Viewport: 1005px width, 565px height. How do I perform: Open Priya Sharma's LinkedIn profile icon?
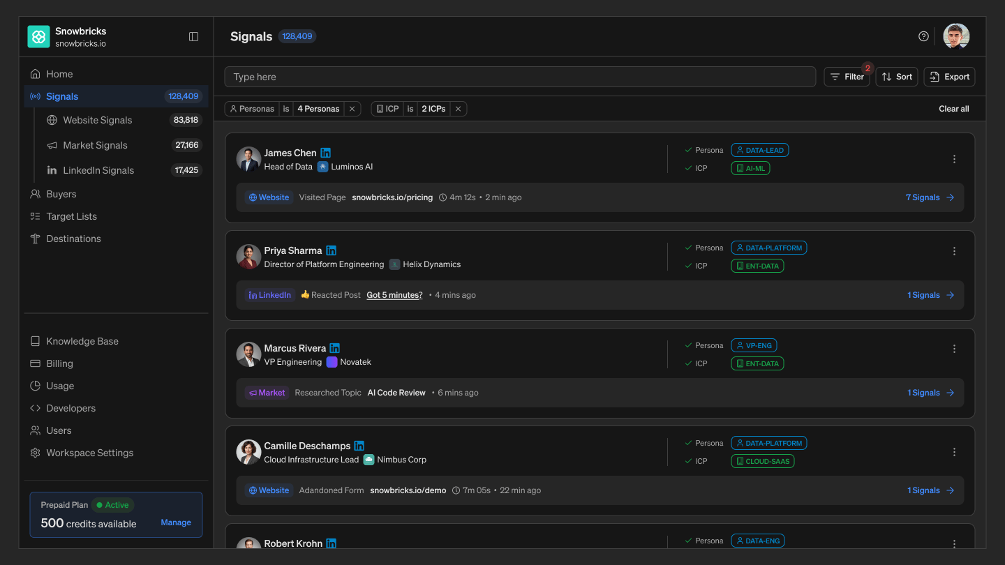(332, 250)
